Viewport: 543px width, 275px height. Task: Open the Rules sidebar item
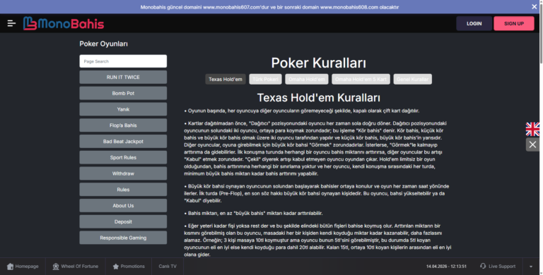pyautogui.click(x=123, y=190)
